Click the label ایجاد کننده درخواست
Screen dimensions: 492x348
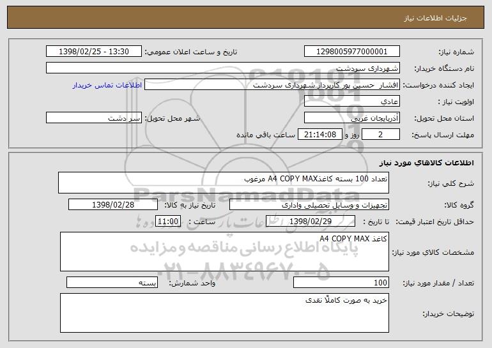pyautogui.click(x=438, y=85)
